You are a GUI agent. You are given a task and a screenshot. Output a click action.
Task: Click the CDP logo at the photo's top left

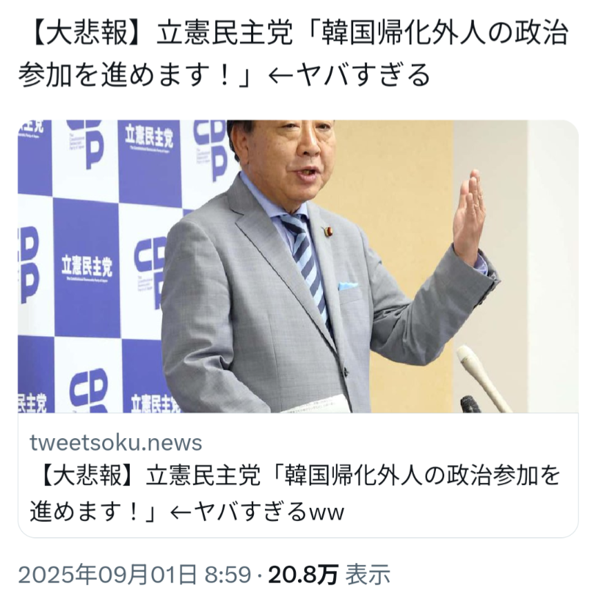coord(86,143)
